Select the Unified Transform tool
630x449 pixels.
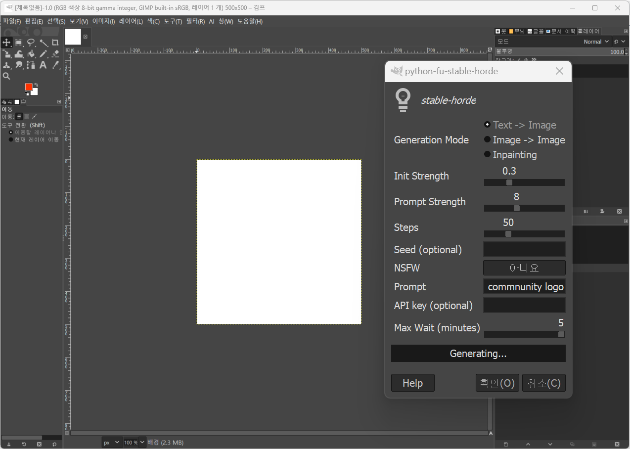pyautogui.click(x=6, y=54)
